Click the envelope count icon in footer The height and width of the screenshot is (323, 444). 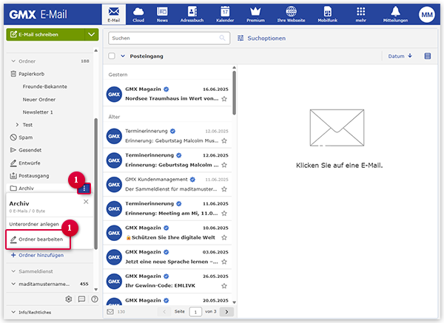(110, 312)
